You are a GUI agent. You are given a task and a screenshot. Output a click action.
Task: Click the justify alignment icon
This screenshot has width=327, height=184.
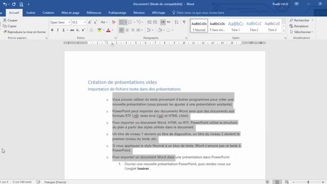tap(138, 30)
